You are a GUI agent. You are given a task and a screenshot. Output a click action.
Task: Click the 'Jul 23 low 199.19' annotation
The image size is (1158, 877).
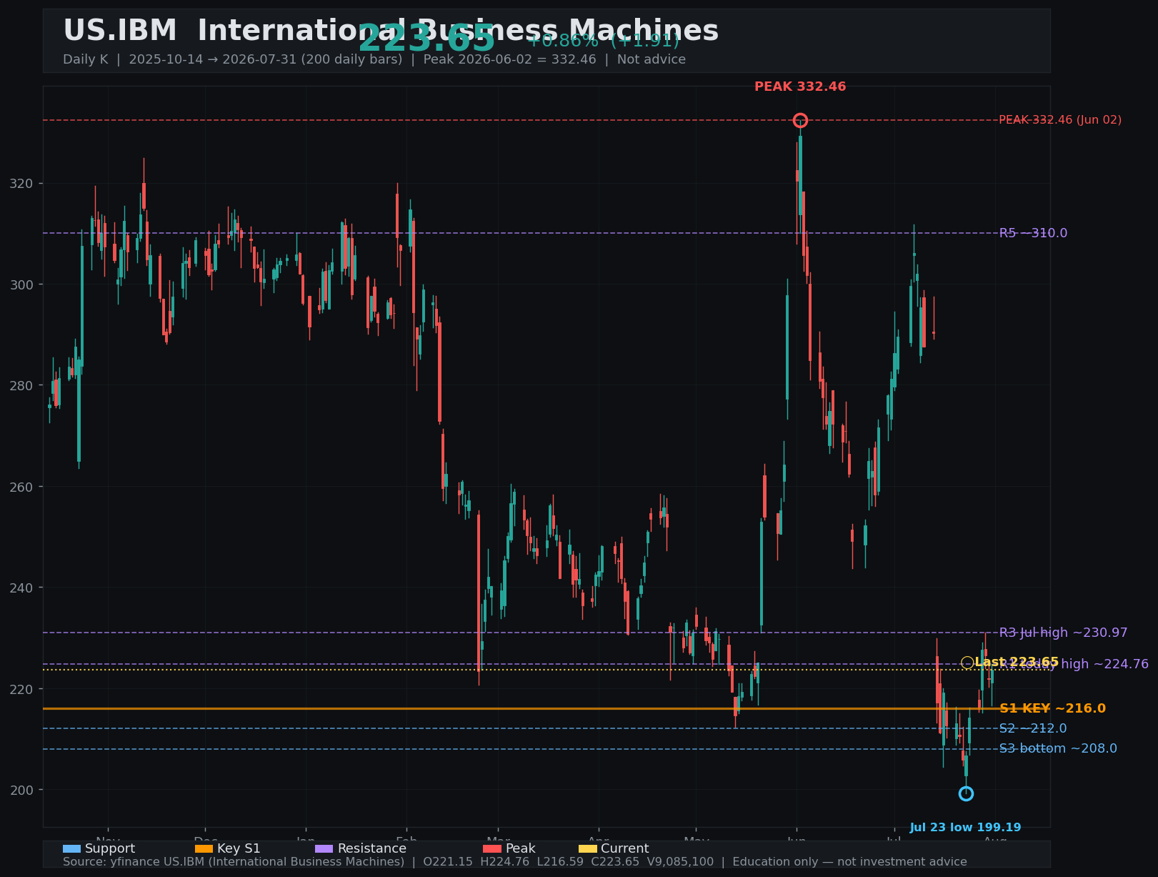[965, 828]
